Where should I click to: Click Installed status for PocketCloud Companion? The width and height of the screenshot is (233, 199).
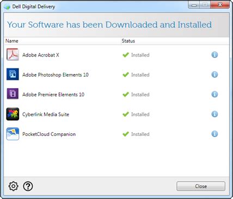point(140,134)
